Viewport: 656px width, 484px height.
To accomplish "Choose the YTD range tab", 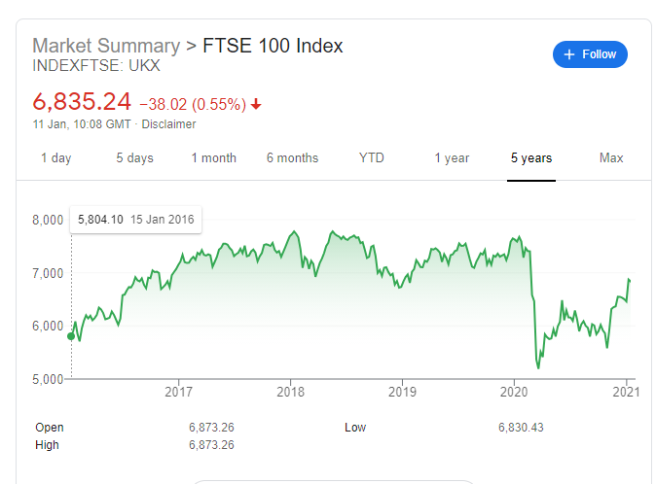I will coord(371,157).
